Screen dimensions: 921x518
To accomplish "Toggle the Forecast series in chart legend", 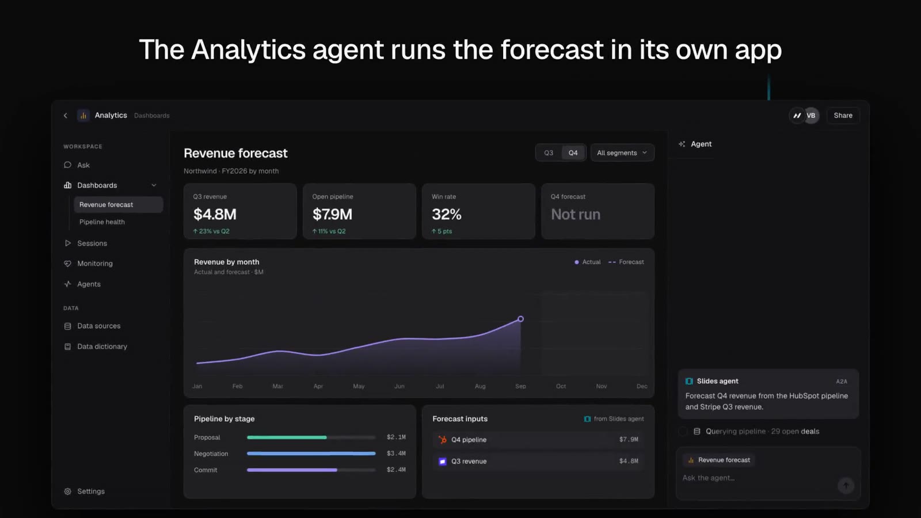I will click(626, 262).
